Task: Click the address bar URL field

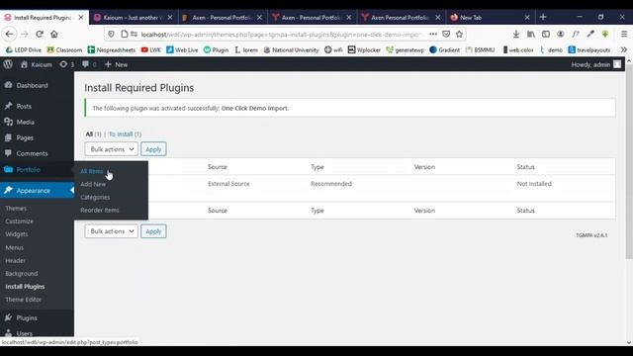Action: [281, 35]
